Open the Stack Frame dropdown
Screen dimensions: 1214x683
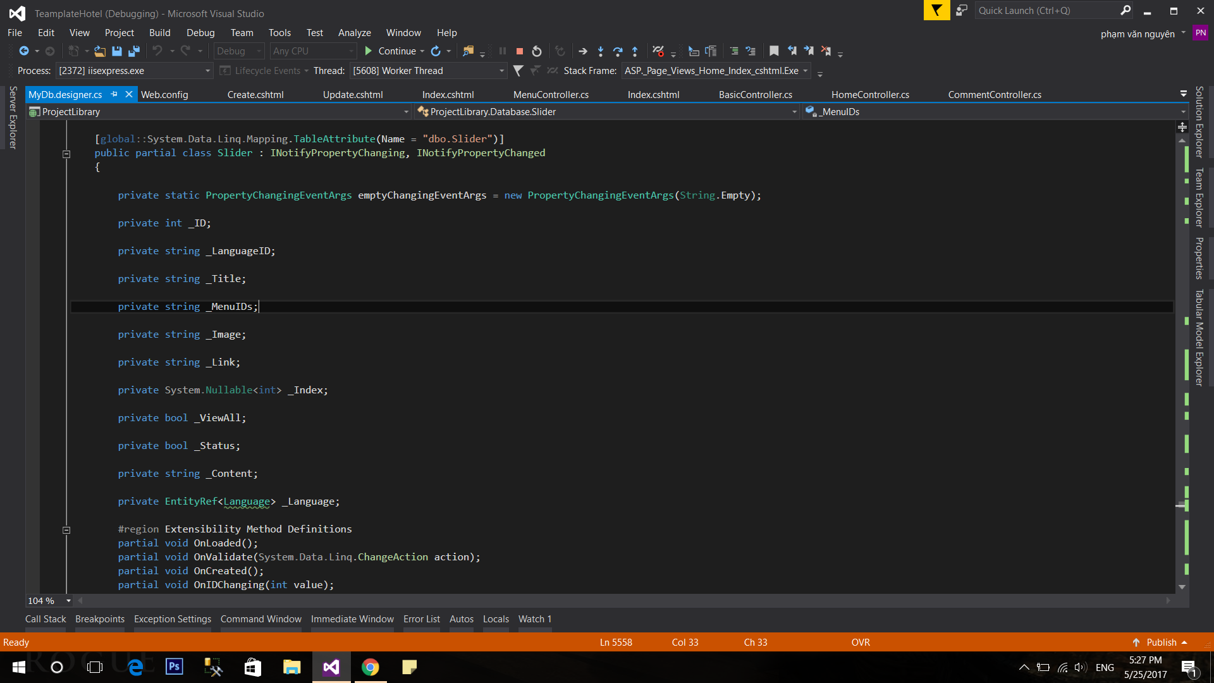[x=806, y=71]
